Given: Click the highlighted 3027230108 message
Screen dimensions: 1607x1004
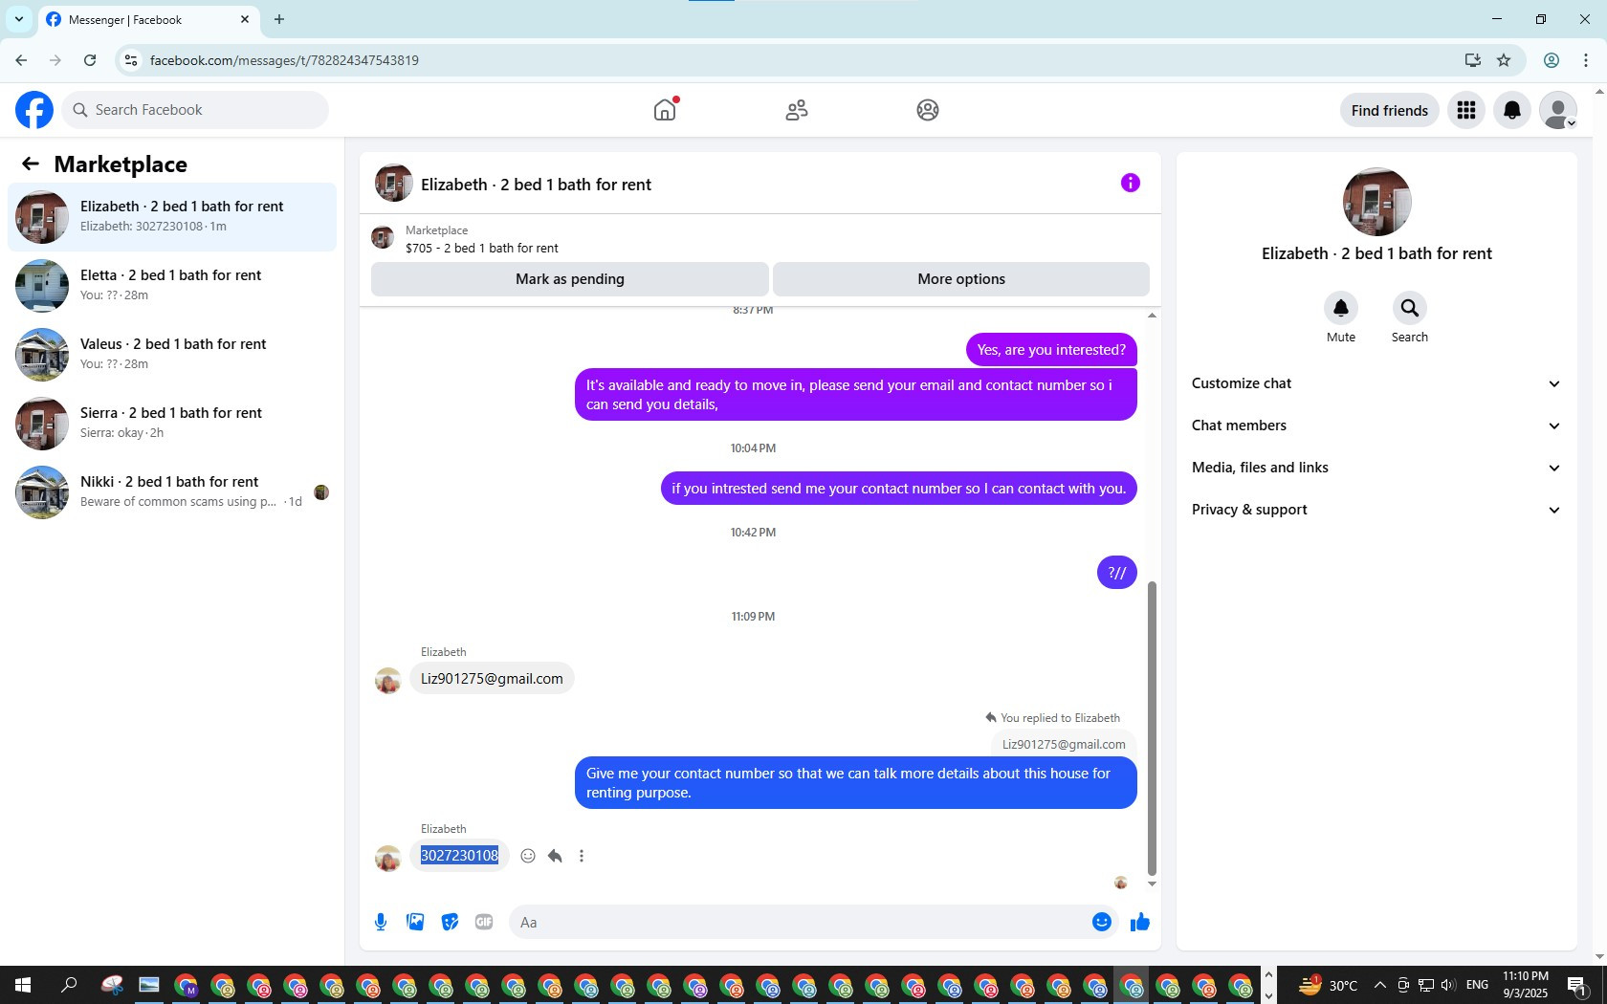Looking at the screenshot, I should pyautogui.click(x=459, y=856).
